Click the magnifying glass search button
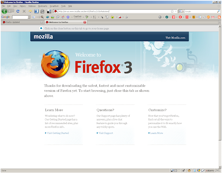Image resolution: width=222 pixels, height=173 pixels. tap(219, 11)
